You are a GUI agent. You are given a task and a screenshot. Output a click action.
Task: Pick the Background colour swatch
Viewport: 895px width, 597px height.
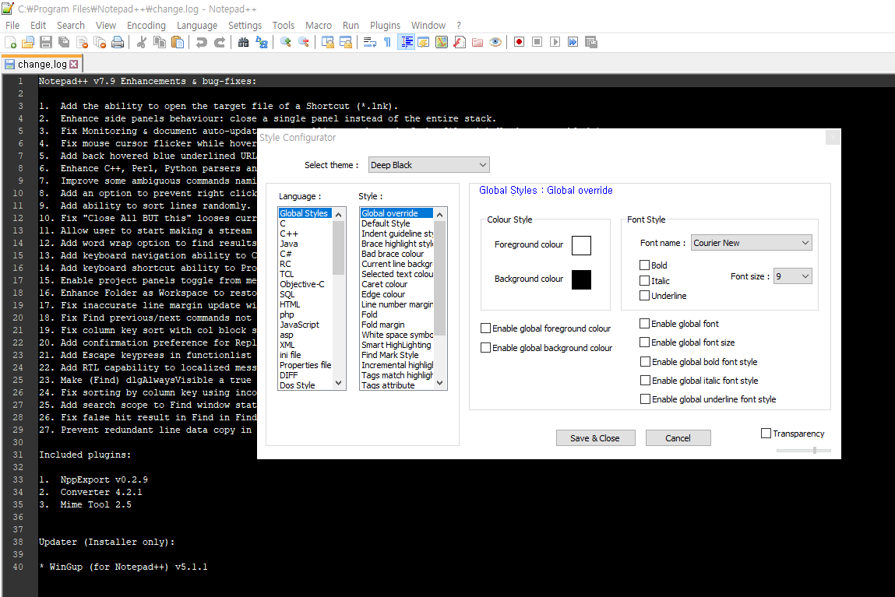(581, 279)
